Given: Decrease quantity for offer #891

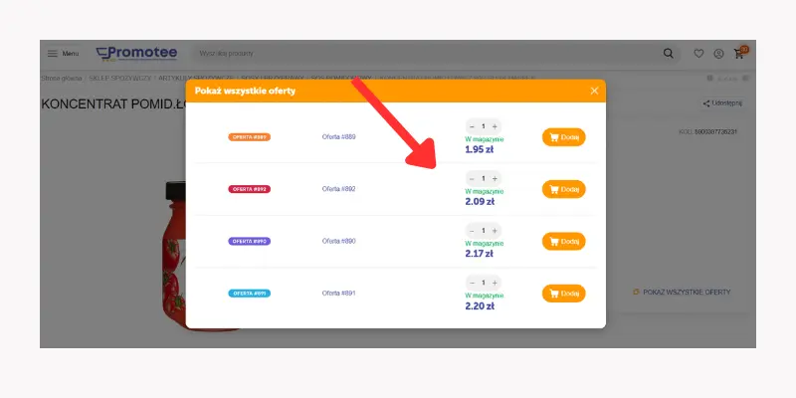Looking at the screenshot, I should (472, 283).
